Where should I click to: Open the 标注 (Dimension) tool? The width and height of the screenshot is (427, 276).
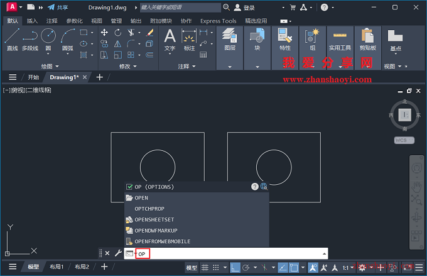coord(189,40)
